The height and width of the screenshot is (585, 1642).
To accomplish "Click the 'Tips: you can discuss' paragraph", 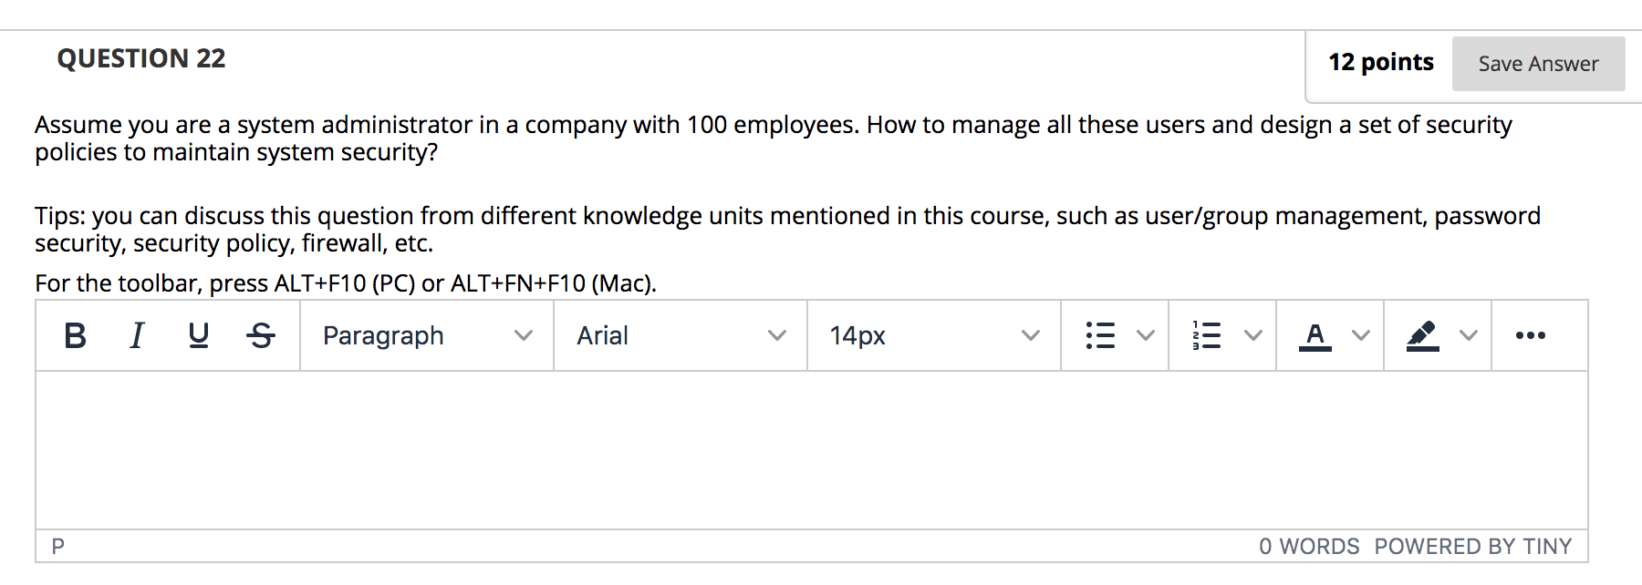I will coord(787,230).
